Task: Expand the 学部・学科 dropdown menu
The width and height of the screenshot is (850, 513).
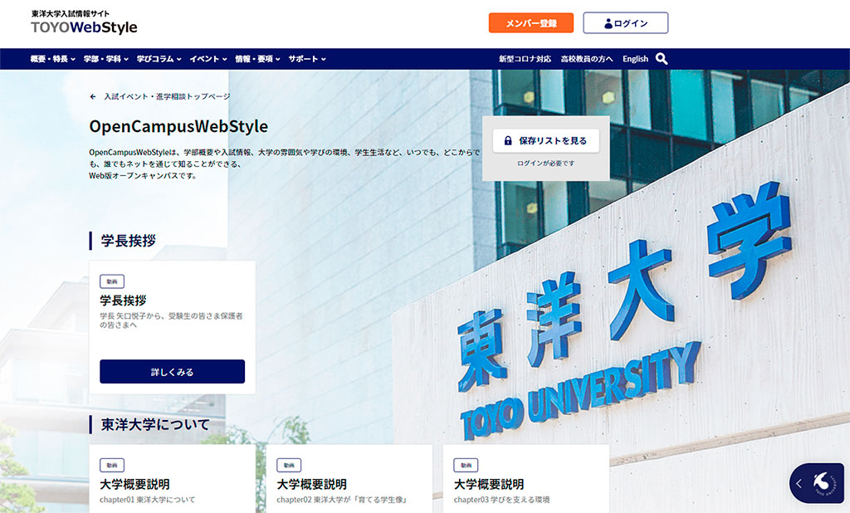Action: click(x=105, y=59)
